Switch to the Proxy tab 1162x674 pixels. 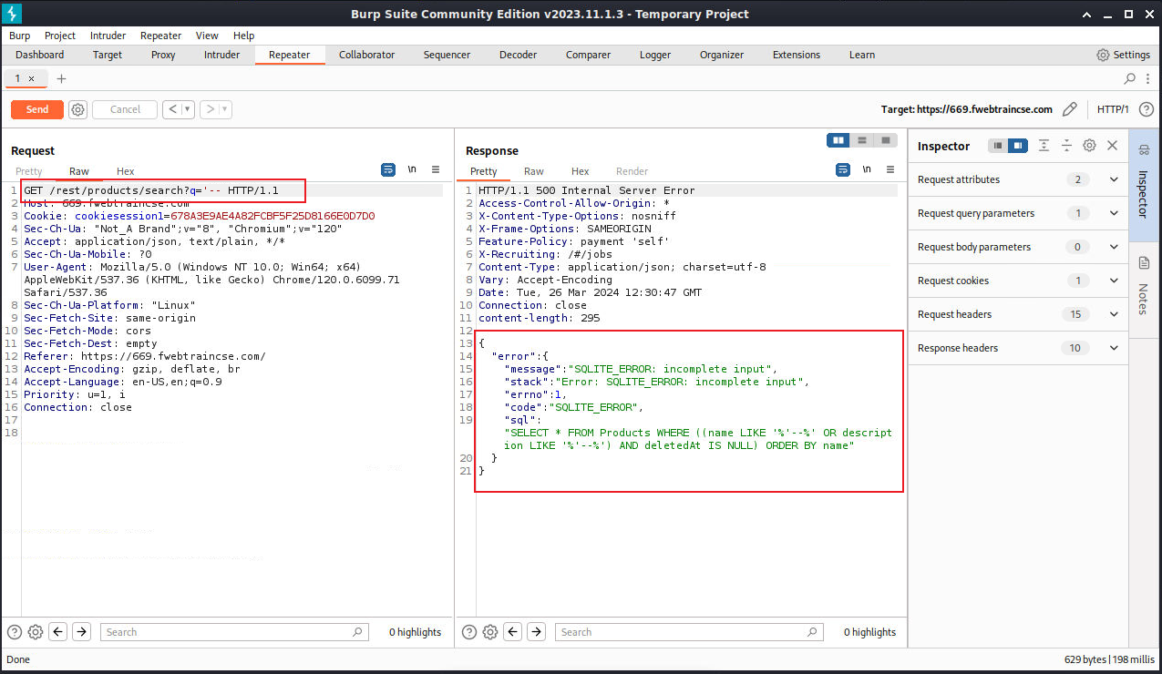pyautogui.click(x=163, y=55)
